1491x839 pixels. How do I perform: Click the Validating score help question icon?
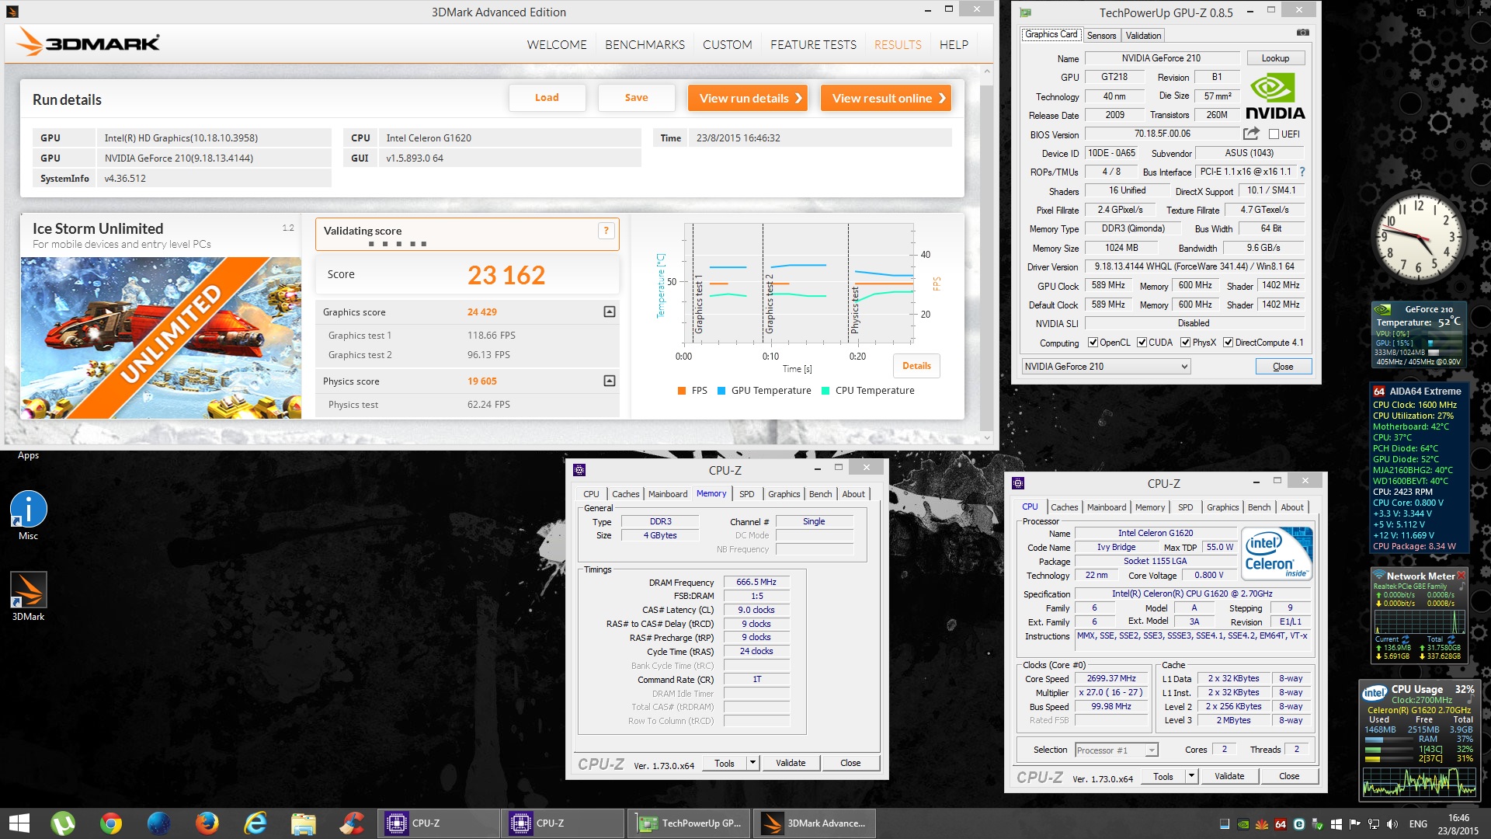(x=606, y=231)
